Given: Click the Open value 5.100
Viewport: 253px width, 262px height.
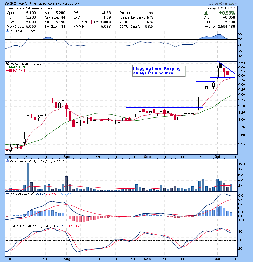Looking at the screenshot, I should pos(31,13).
